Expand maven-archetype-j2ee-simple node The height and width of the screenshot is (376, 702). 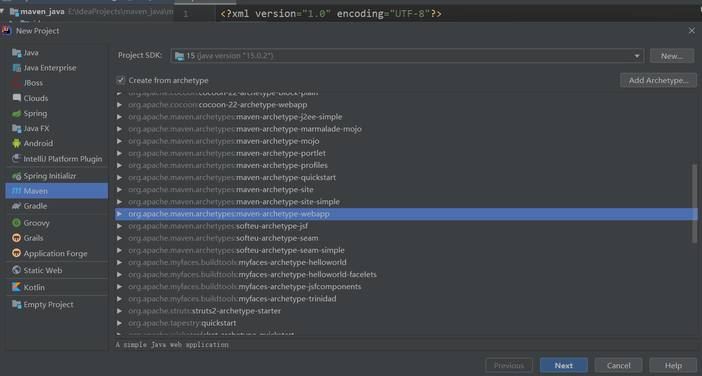[x=120, y=117]
